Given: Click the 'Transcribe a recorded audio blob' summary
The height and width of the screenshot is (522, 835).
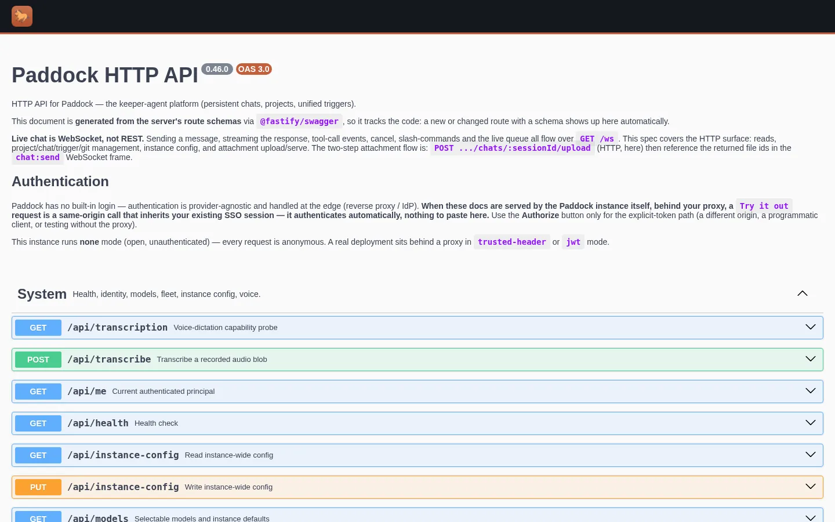Looking at the screenshot, I should (x=212, y=360).
